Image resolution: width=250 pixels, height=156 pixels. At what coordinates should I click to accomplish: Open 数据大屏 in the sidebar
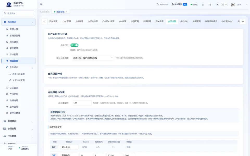click(14, 29)
